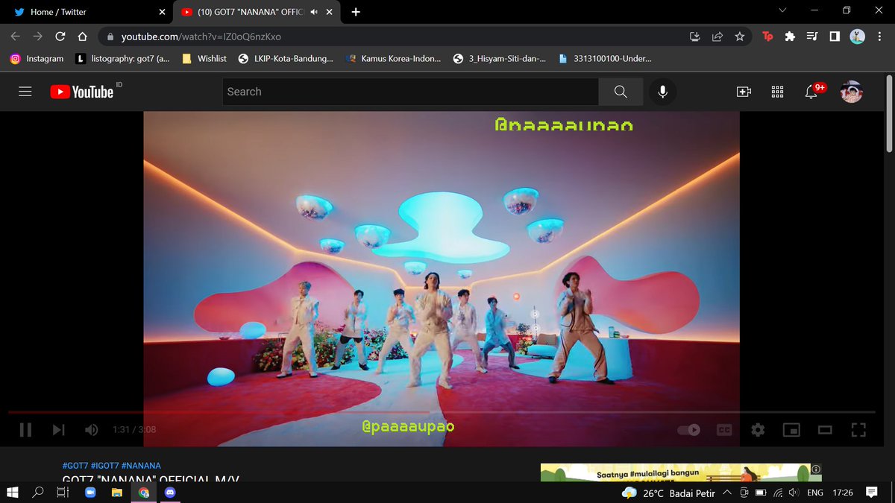Click the browser home button
Screen dimensions: 895x503
[x=83, y=36]
